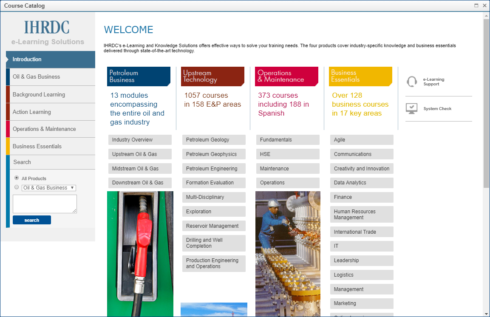Open the Leadership courses
This screenshot has width=490, height=317.
[x=362, y=260]
